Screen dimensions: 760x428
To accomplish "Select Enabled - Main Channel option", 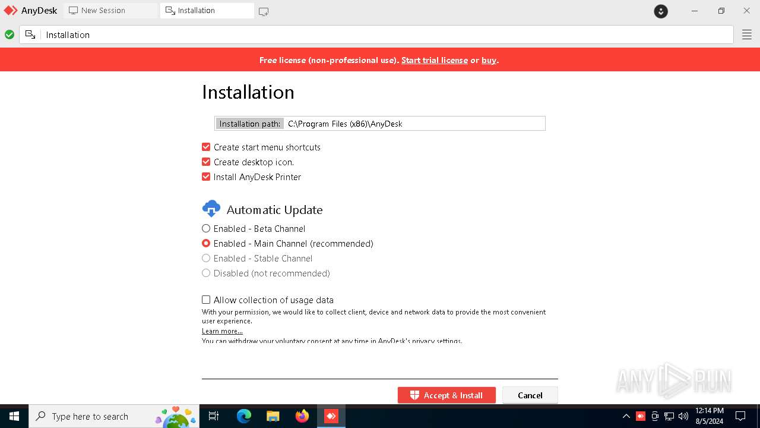I will 206,243.
